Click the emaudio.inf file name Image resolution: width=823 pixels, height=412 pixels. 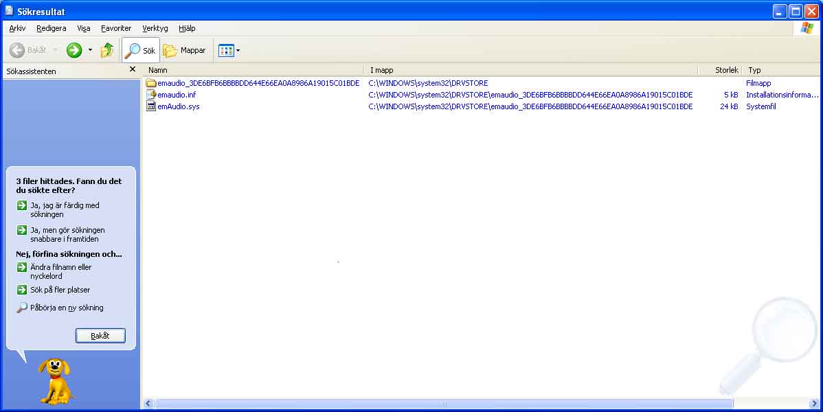(177, 95)
